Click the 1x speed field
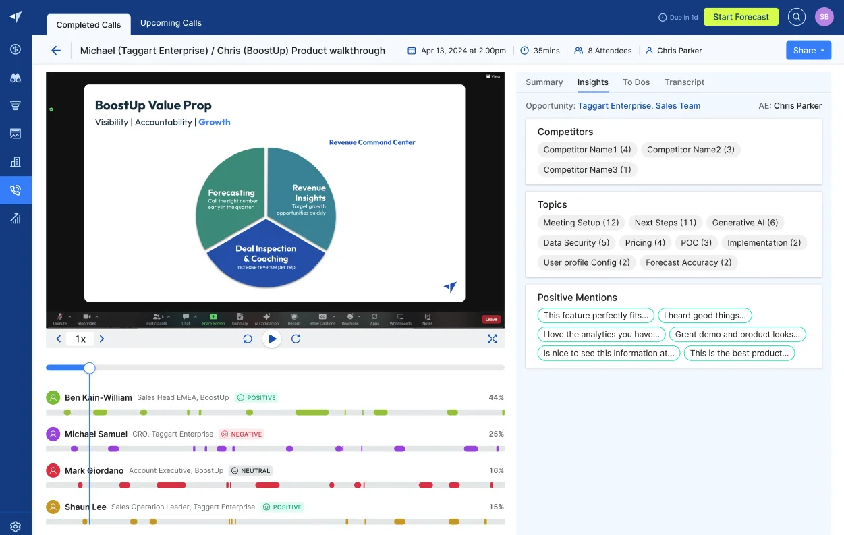 pos(80,339)
